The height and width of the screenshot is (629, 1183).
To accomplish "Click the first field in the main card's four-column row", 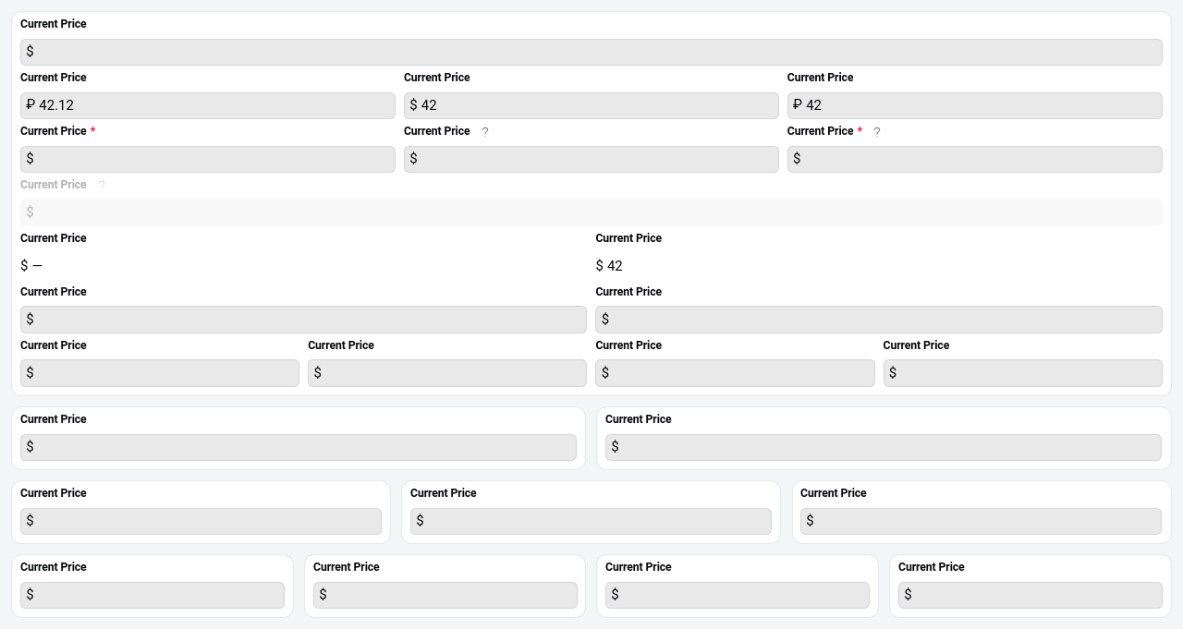I will (x=160, y=373).
